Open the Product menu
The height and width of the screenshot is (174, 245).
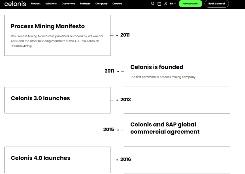pos(36,4)
